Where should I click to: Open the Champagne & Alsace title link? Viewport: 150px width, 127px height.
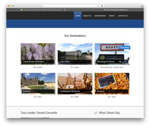pyautogui.click(x=106, y=62)
